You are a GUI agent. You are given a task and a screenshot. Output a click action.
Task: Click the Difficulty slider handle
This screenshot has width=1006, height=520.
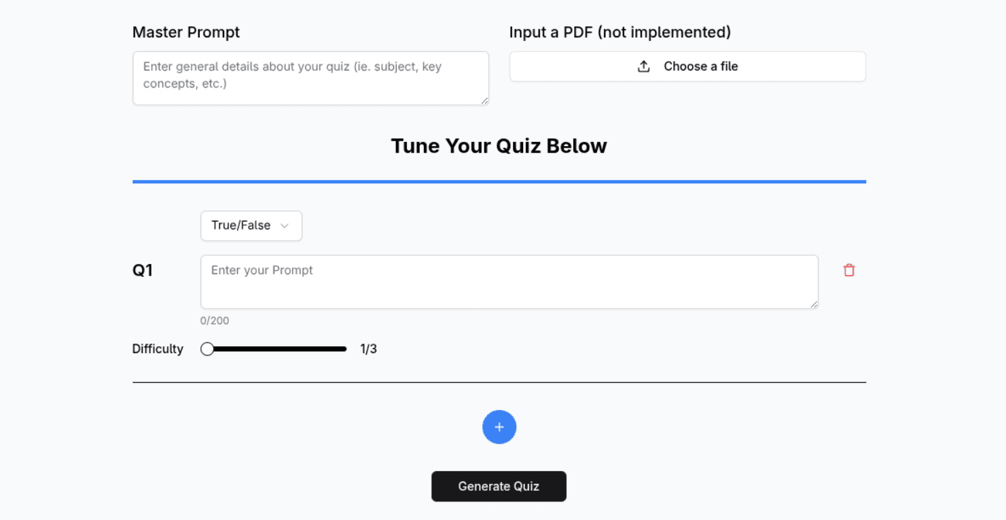(x=207, y=349)
